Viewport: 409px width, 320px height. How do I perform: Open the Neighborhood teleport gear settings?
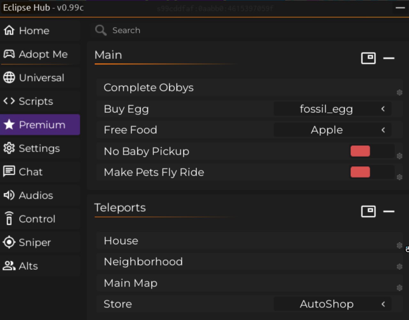coord(399,266)
